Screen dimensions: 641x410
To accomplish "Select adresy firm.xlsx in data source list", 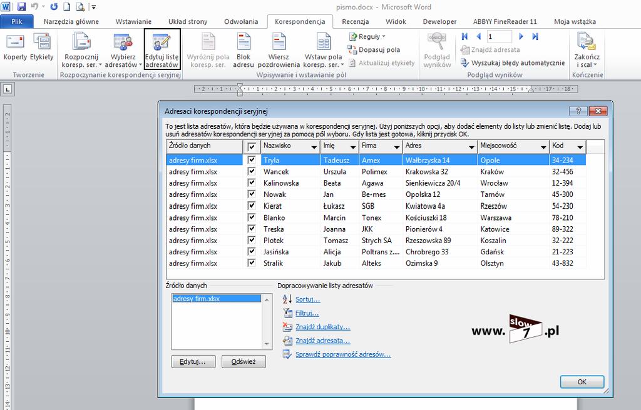I will tap(216, 299).
